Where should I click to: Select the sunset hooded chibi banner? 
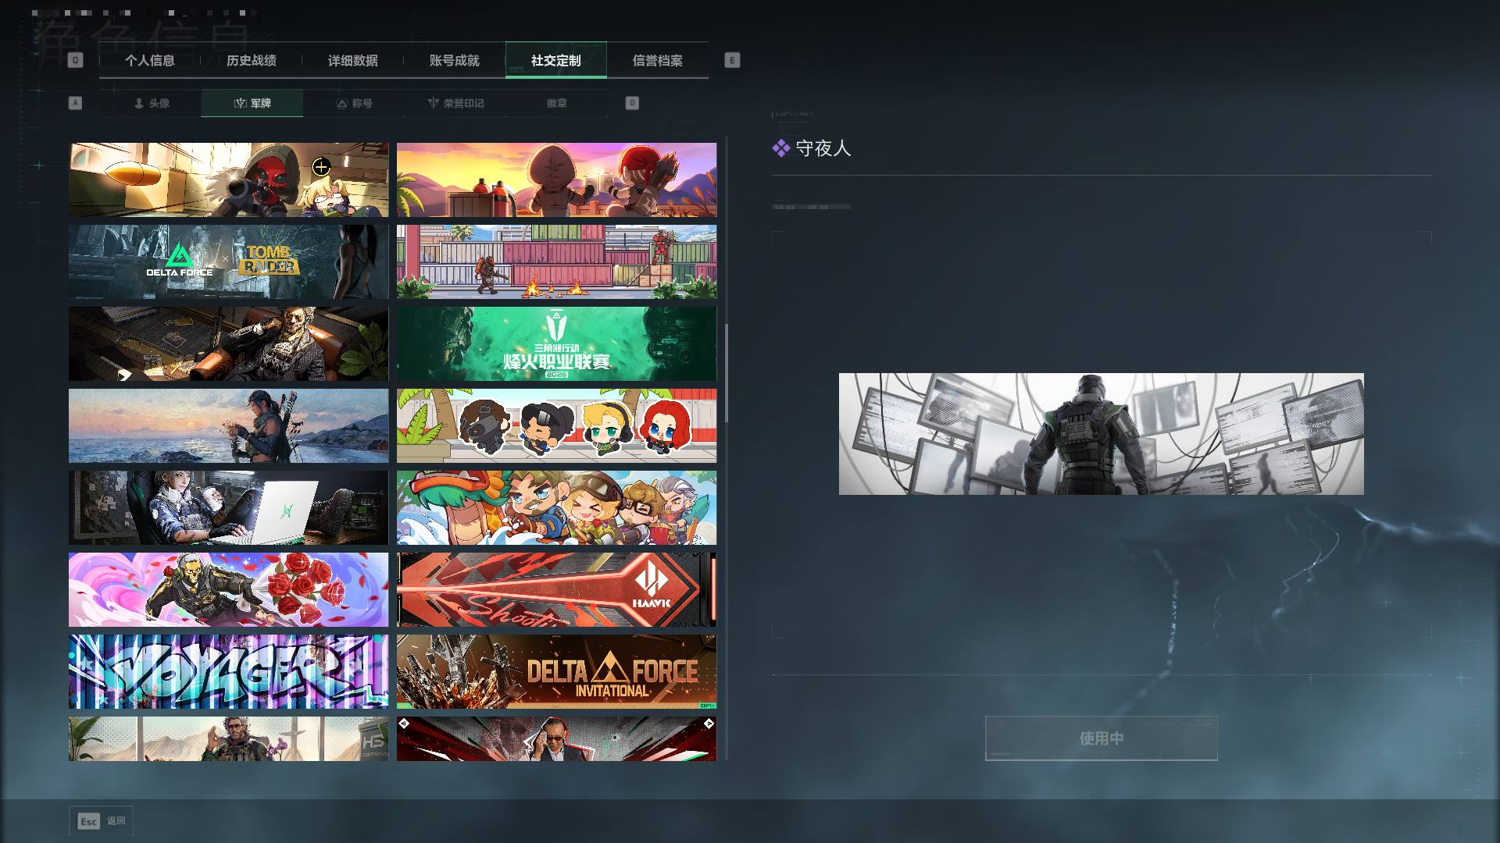556,180
